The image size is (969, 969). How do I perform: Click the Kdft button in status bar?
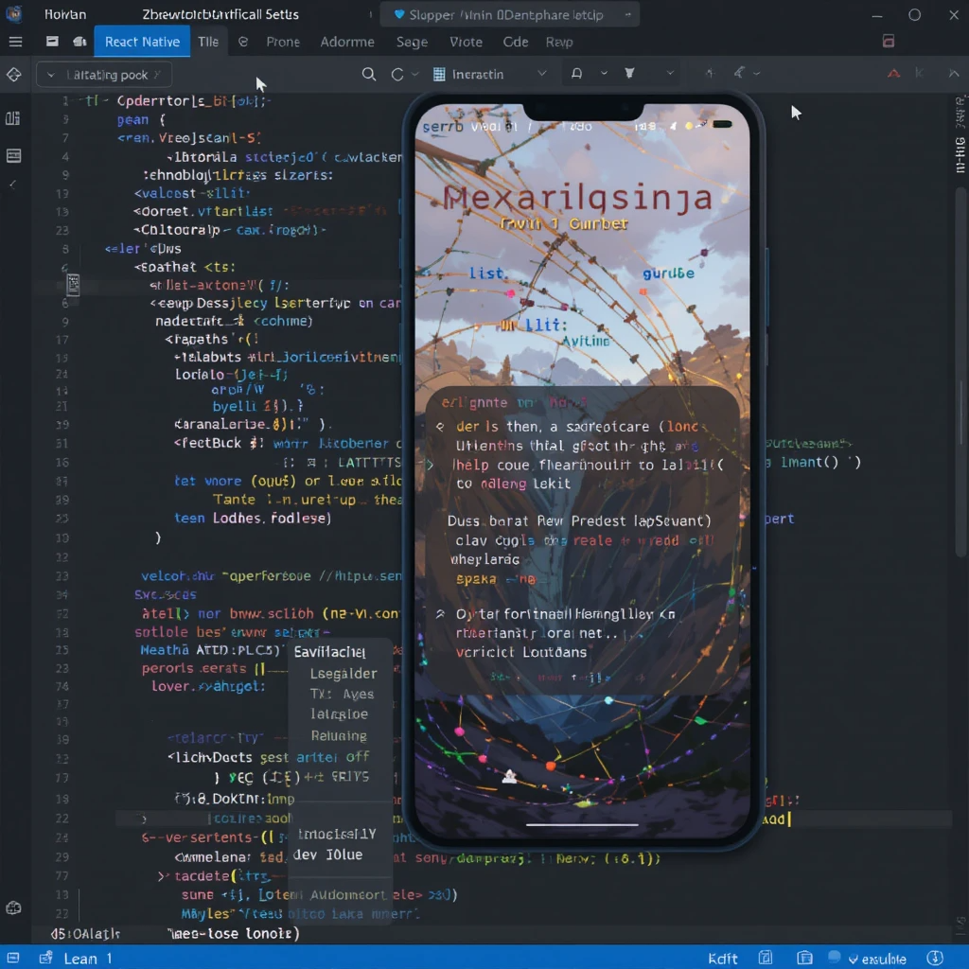tap(723, 958)
